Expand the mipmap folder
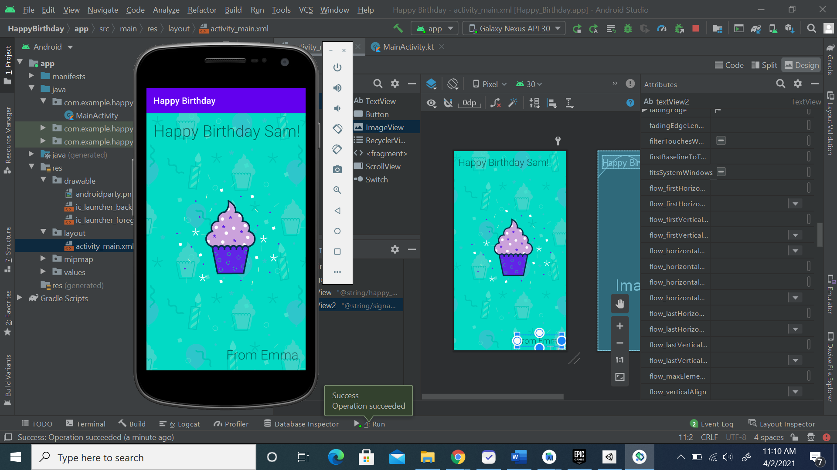Screen dimensions: 837x470 pos(43,259)
